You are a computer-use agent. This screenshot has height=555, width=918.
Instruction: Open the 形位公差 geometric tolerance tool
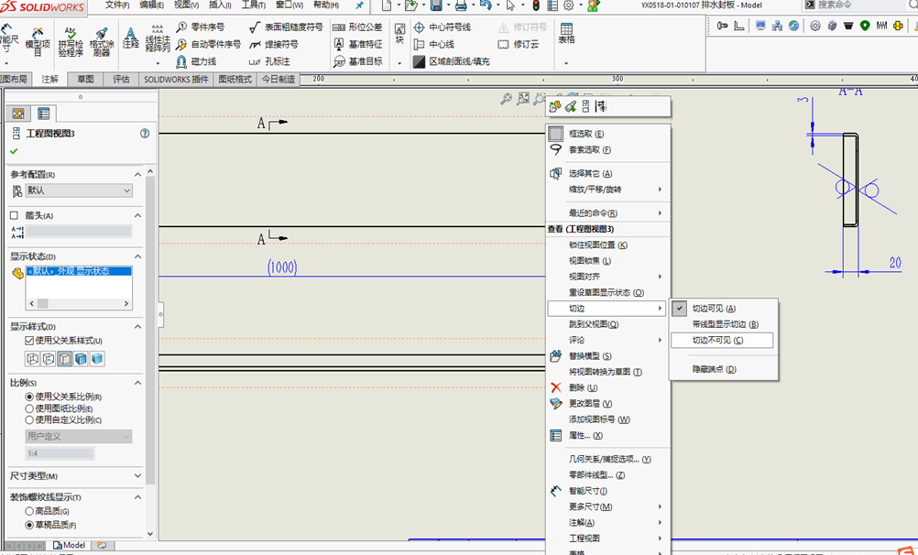(x=364, y=28)
